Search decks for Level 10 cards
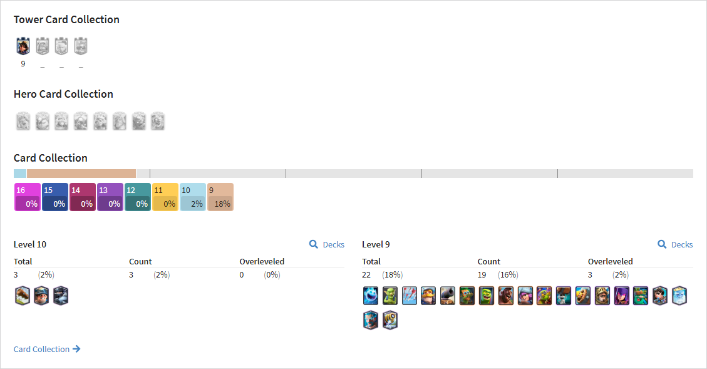This screenshot has width=707, height=369. (327, 244)
